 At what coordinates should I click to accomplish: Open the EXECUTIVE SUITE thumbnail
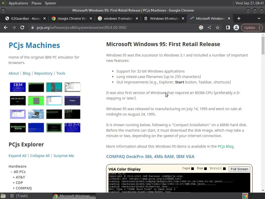[18, 127]
